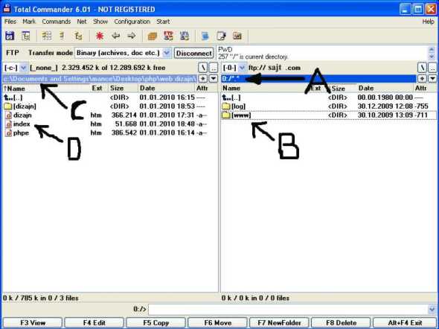This screenshot has height=329, width=439.
Task: Click the F7 NewFolder button
Action: (x=279, y=323)
